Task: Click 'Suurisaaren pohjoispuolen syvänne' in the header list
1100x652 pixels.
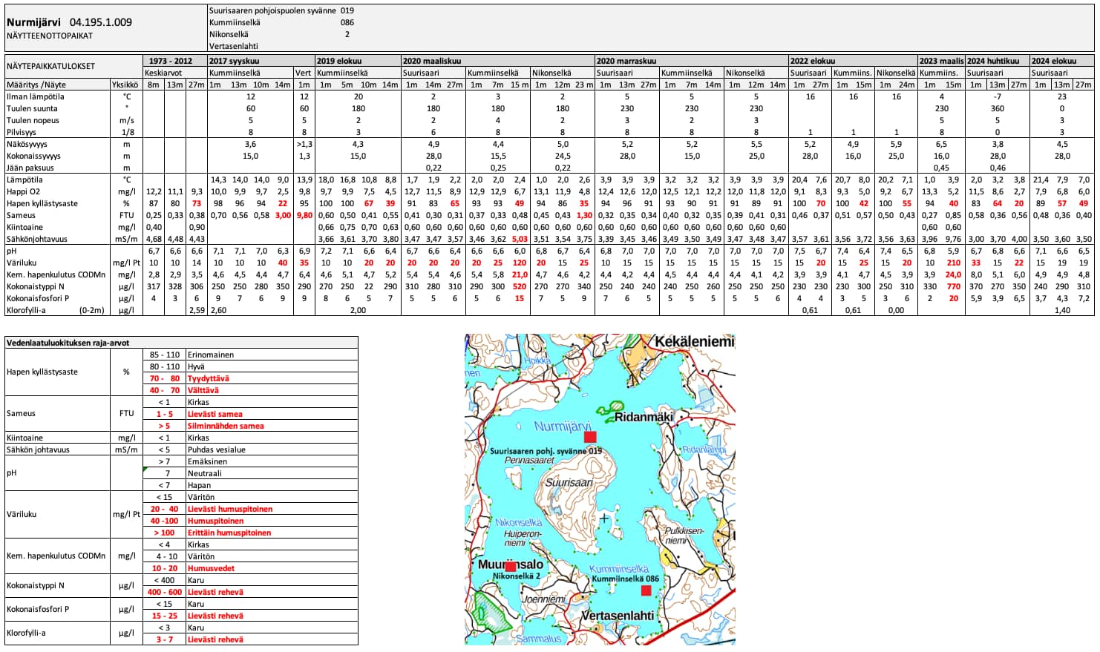Action: (x=272, y=11)
